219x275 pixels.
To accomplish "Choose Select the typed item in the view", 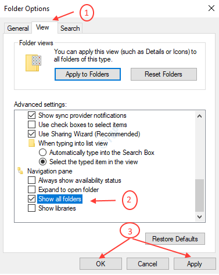I will [42, 162].
